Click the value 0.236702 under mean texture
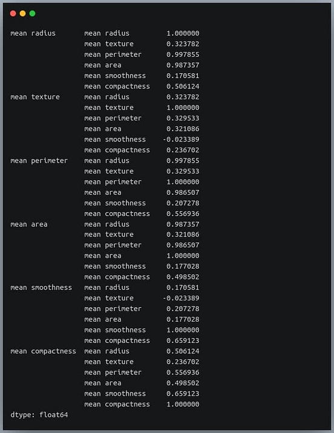This screenshot has height=433, width=334. 183,150
